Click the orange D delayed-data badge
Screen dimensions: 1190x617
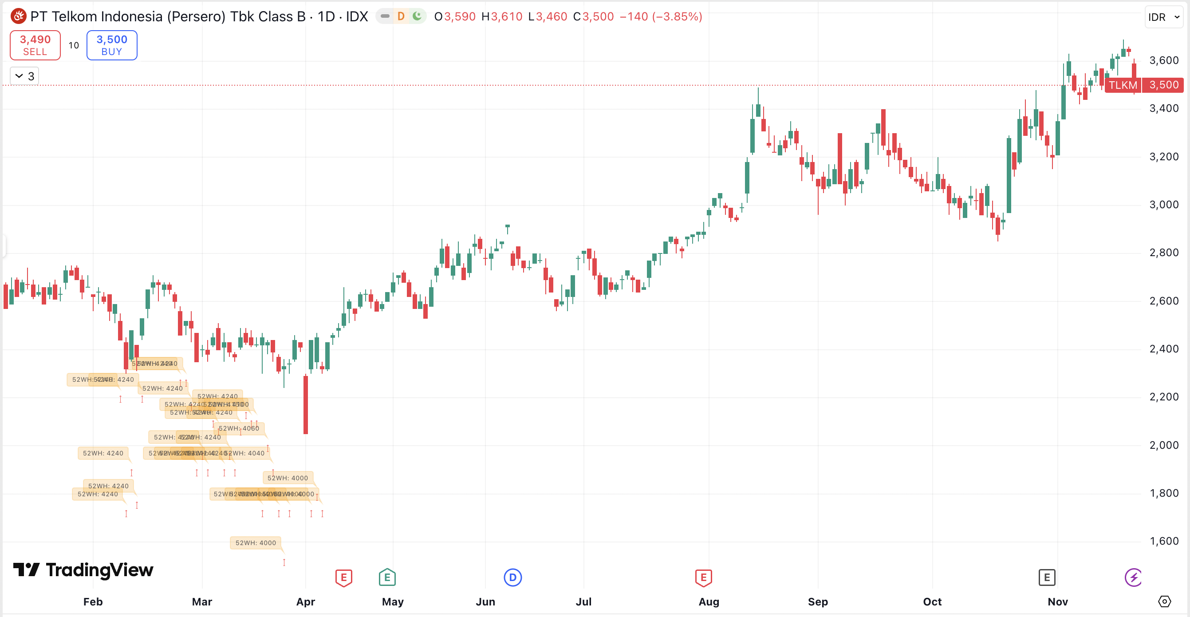click(x=401, y=16)
